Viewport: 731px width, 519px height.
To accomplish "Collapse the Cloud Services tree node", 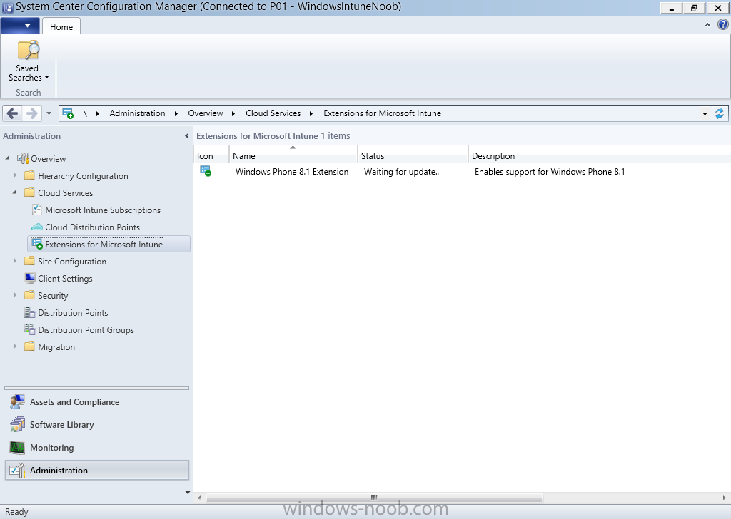I will coord(15,192).
